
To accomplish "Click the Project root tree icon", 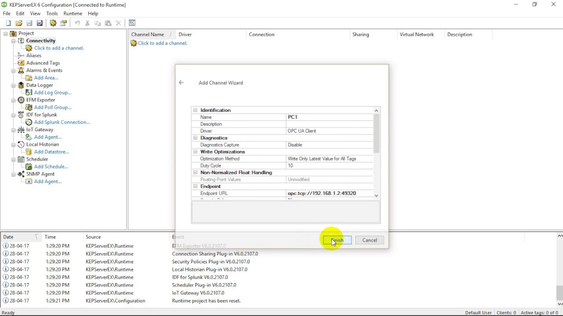I will tap(13, 33).
